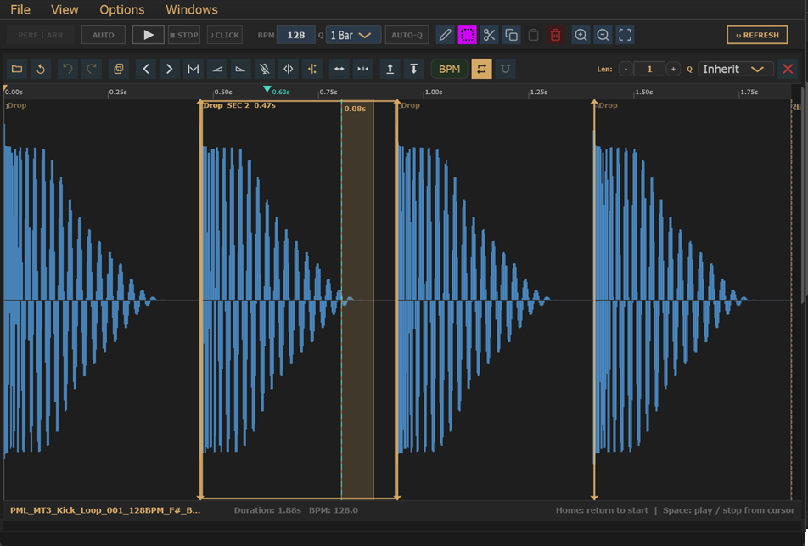Redo the last edit
Viewport: 808px width, 546px height.
pyautogui.click(x=91, y=69)
